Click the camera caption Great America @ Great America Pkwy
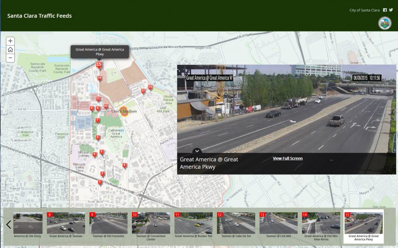398x248 pixels. pyautogui.click(x=209, y=163)
